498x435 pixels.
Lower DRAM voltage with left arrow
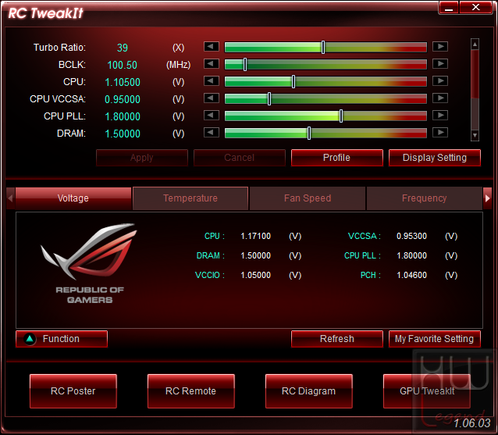[212, 133]
